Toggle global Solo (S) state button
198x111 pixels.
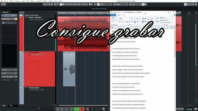(x=47, y=4)
